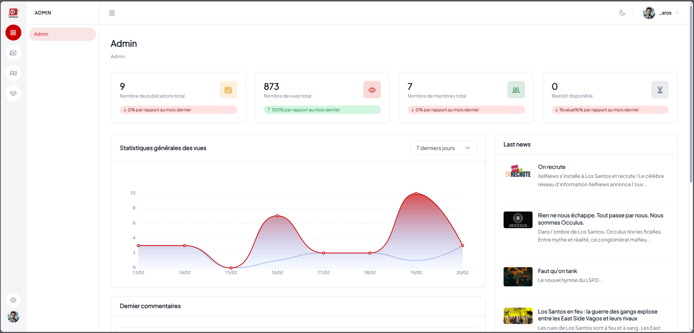Viewport: 694px width, 333px height.
Task: Open the 'On recrute' news article
Action: coord(551,167)
